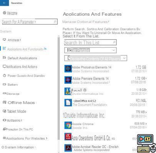Select LibreOffice 4.4.5.2 name text
This screenshot has height=153, width=156.
tap(85, 101)
